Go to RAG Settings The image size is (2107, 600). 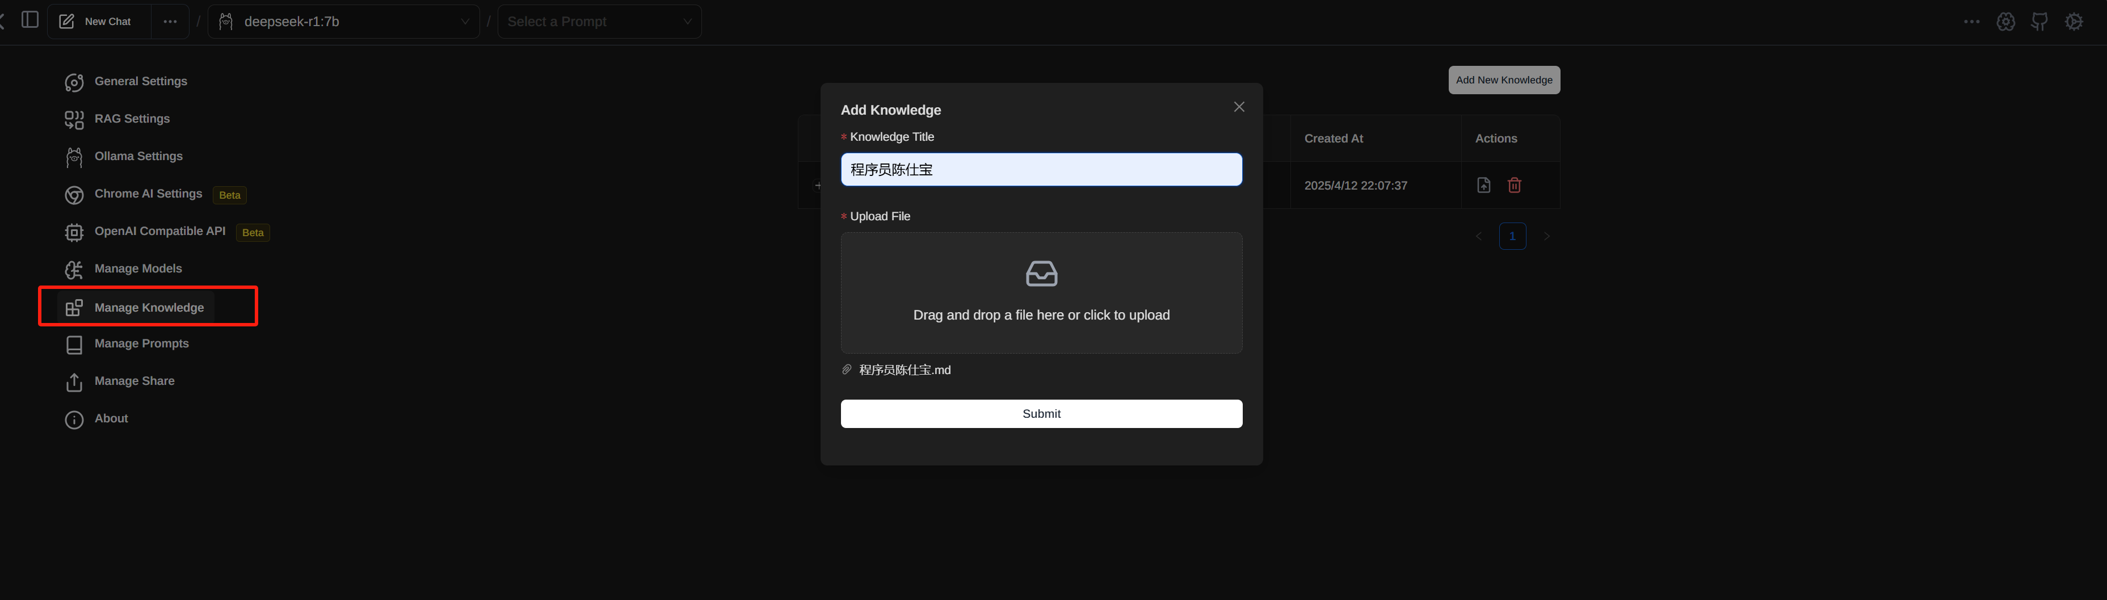132,120
